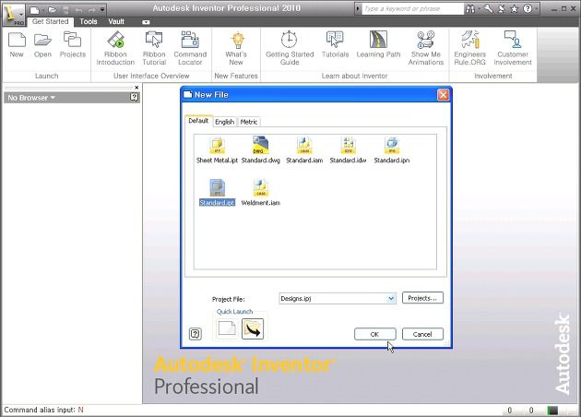The height and width of the screenshot is (417, 581).
Task: Expand the search box arrow left of keyword field
Action: click(x=358, y=9)
